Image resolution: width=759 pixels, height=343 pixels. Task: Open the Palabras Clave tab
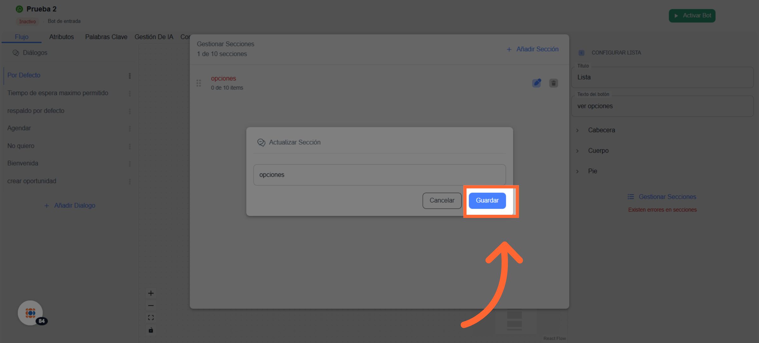pos(106,37)
